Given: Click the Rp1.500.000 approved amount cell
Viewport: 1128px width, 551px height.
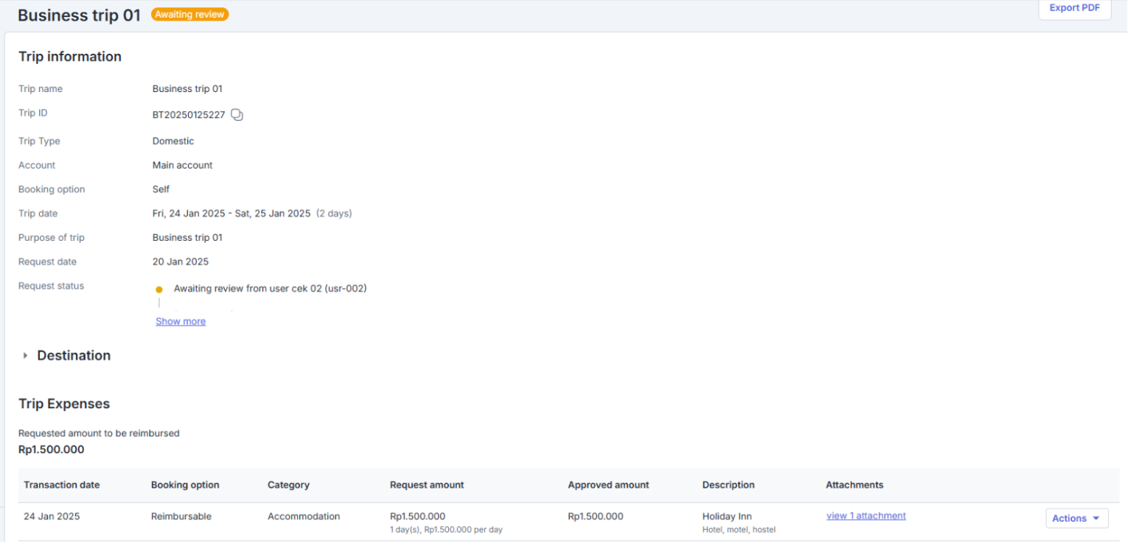Looking at the screenshot, I should point(596,517).
